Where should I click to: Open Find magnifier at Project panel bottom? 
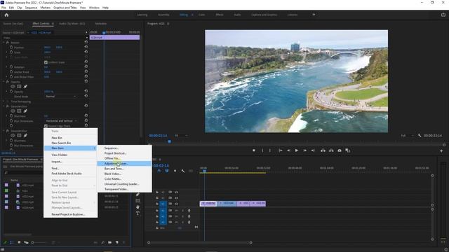point(103,242)
